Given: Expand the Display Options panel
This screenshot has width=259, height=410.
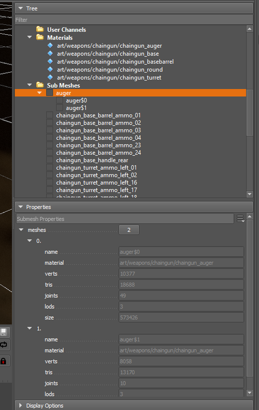Looking at the screenshot, I should tap(21, 405).
